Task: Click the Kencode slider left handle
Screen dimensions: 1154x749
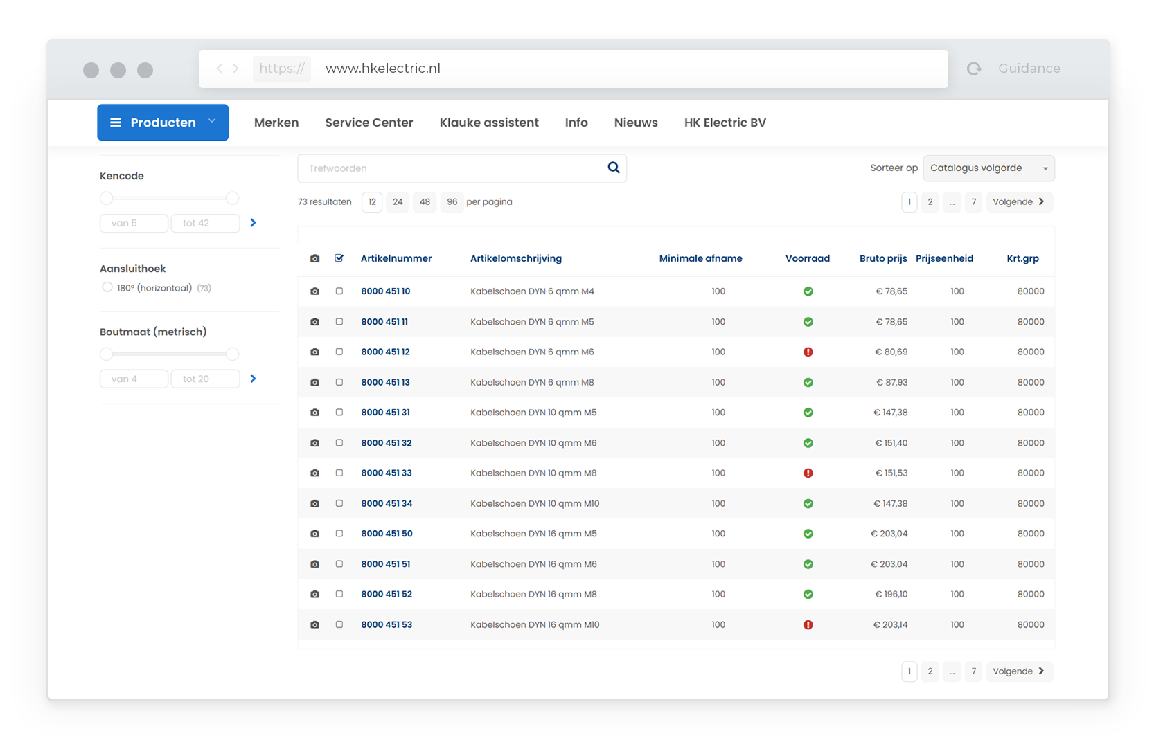Action: click(x=106, y=199)
